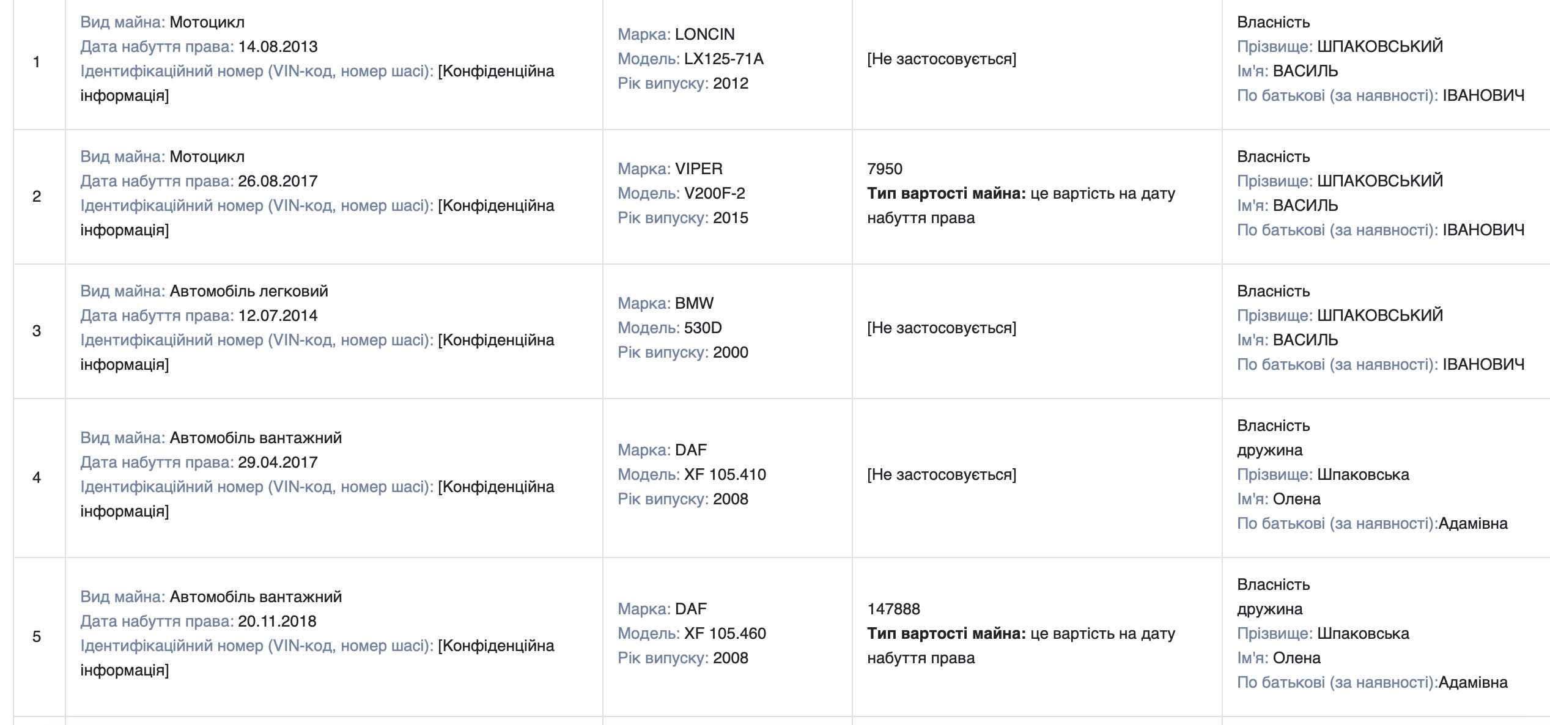The width and height of the screenshot is (1550, 725).
Task: Select owner surname Шпаковська in row 4
Action: coord(1363,474)
